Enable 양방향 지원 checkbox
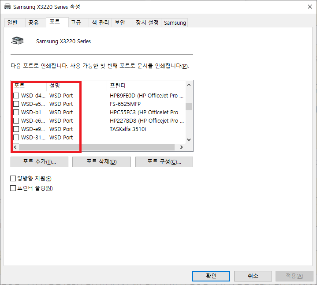 click(13, 178)
